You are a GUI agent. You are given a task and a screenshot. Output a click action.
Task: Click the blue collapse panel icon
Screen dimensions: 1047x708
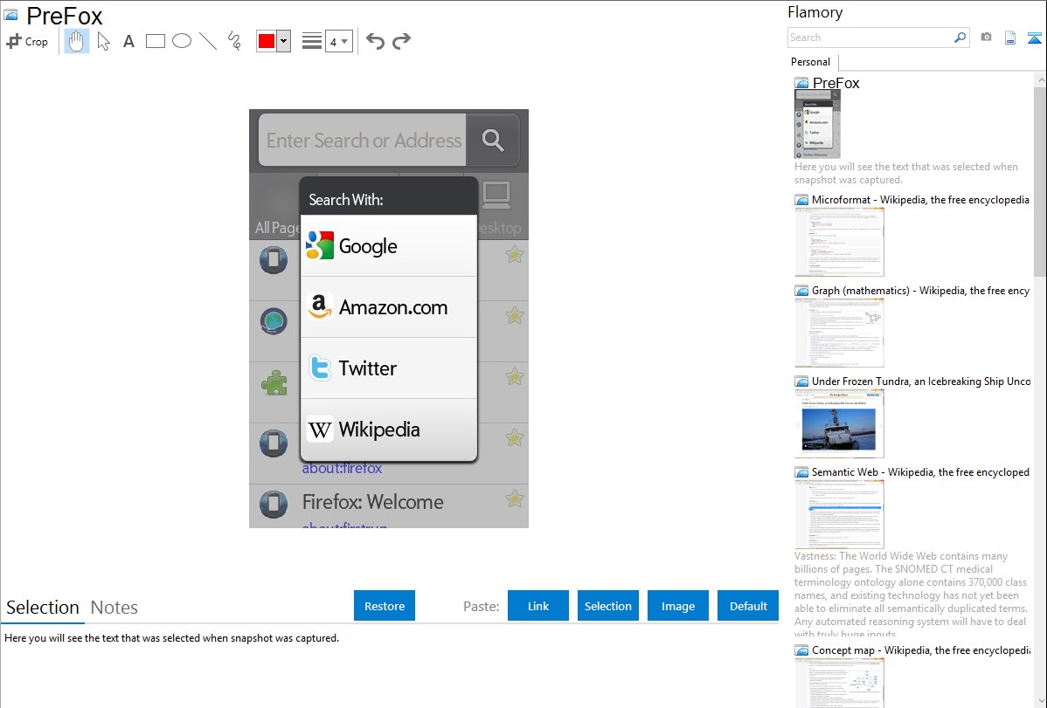1034,38
